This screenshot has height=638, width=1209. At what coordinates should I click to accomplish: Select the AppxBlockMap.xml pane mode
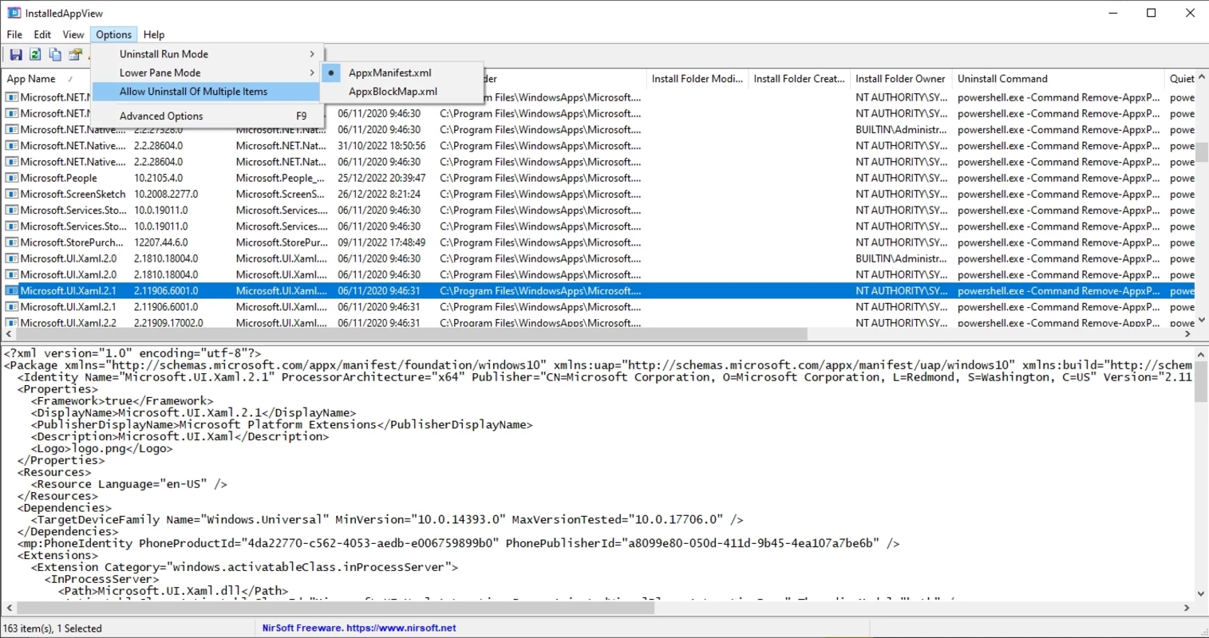(403, 92)
